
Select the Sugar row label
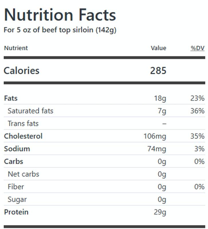pos(17,200)
